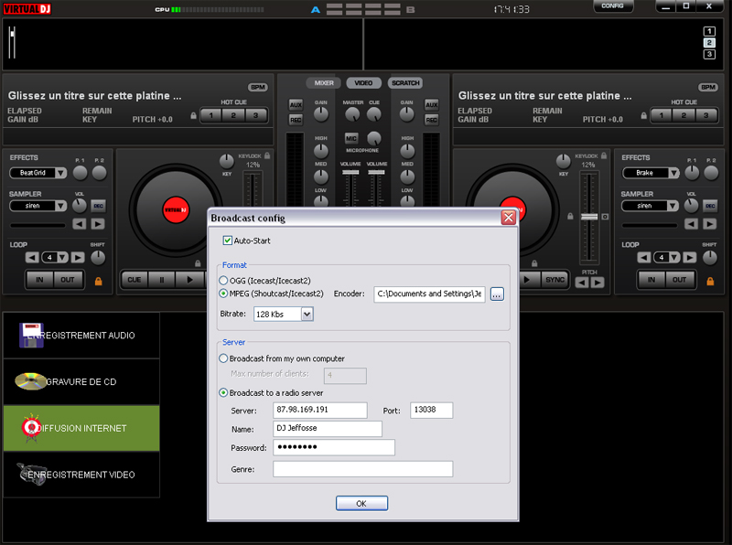
Task: Click the left deck sampler previous arrow
Action: [x=80, y=224]
